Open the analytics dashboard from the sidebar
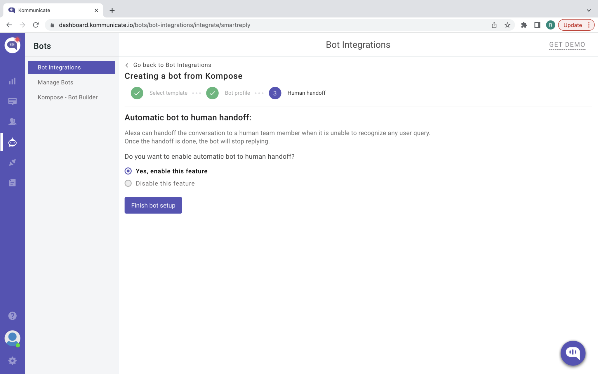598x374 pixels. point(12,81)
